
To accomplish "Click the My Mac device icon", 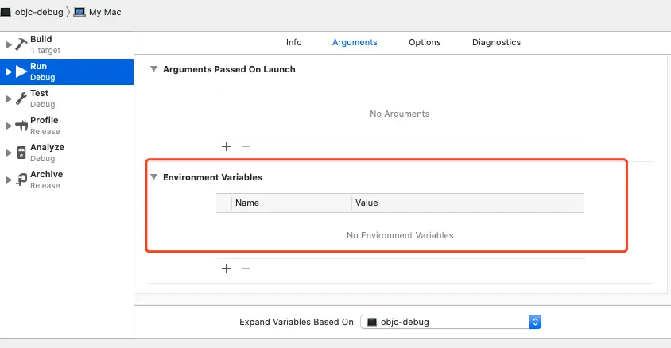I will point(80,12).
